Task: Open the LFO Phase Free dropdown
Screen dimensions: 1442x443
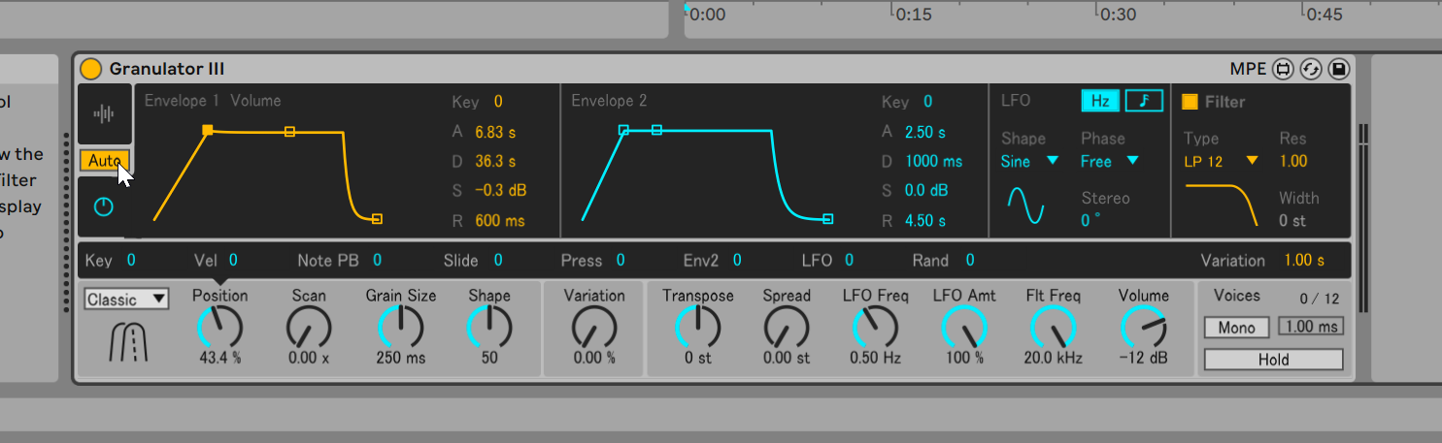Action: pos(1110,162)
